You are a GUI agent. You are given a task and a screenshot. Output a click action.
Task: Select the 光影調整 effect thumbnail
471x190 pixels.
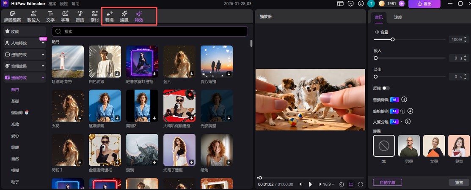217,106
